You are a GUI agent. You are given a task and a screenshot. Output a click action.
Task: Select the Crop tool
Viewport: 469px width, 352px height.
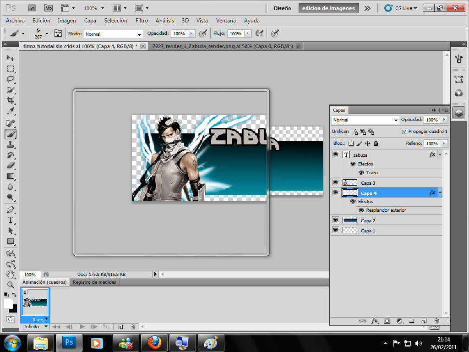[x=11, y=100]
